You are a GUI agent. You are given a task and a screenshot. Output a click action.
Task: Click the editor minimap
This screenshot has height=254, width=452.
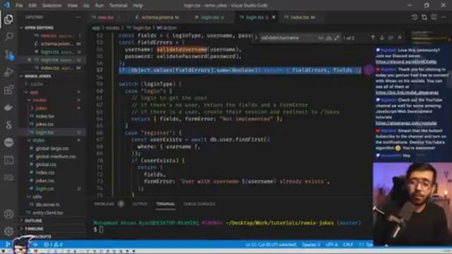click(430, 37)
